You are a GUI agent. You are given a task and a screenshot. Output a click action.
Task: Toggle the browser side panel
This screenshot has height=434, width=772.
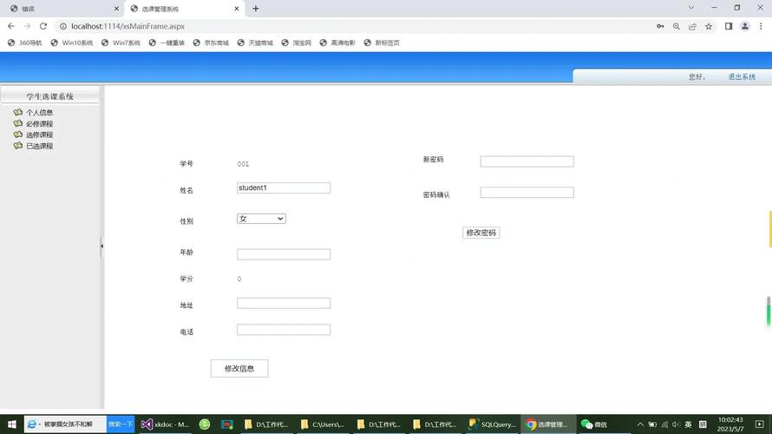click(x=729, y=26)
